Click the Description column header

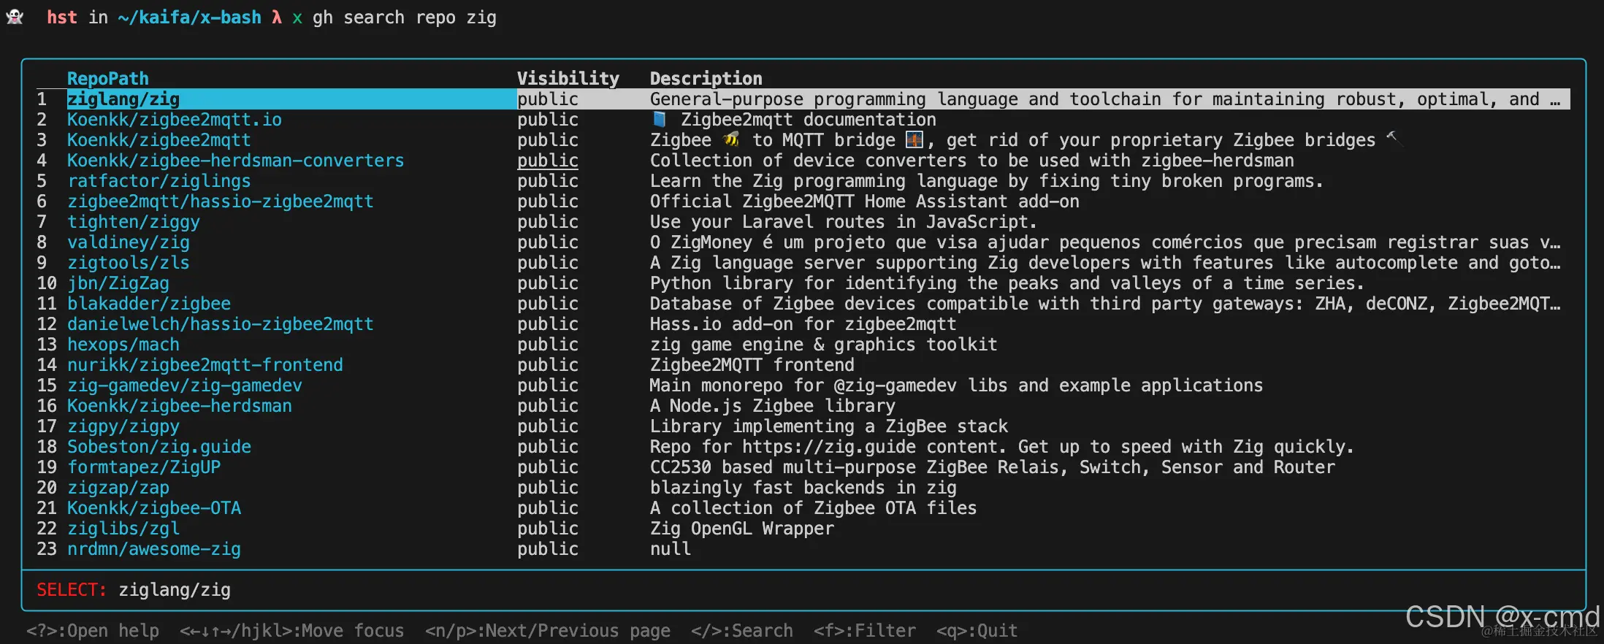click(706, 79)
